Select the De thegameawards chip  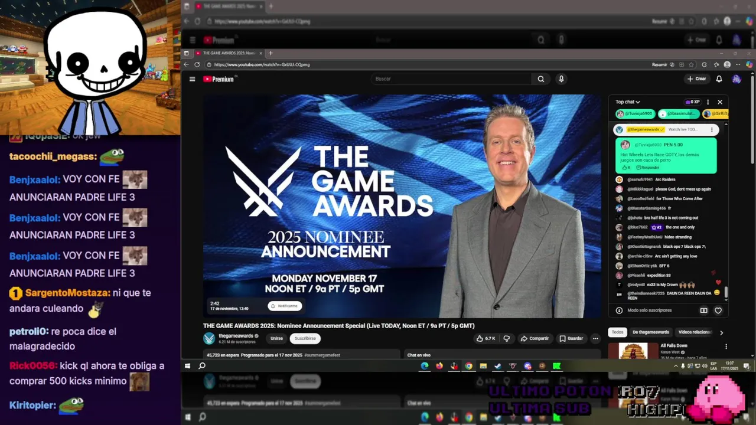point(651,332)
